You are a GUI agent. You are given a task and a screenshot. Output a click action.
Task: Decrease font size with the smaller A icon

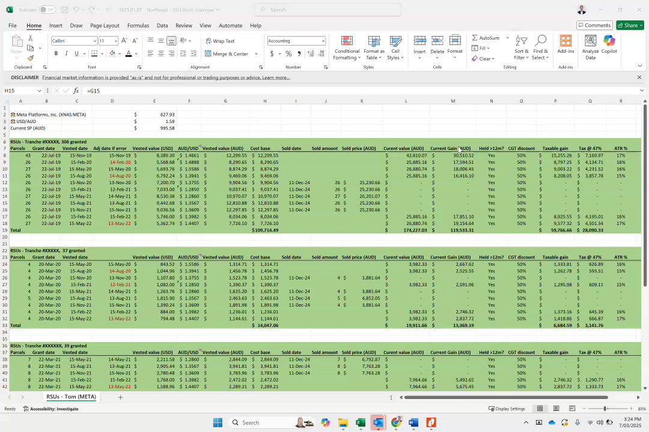[135, 41]
